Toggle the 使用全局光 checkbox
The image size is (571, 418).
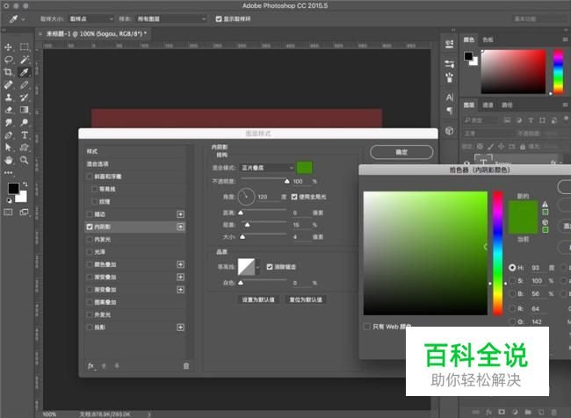(x=295, y=197)
